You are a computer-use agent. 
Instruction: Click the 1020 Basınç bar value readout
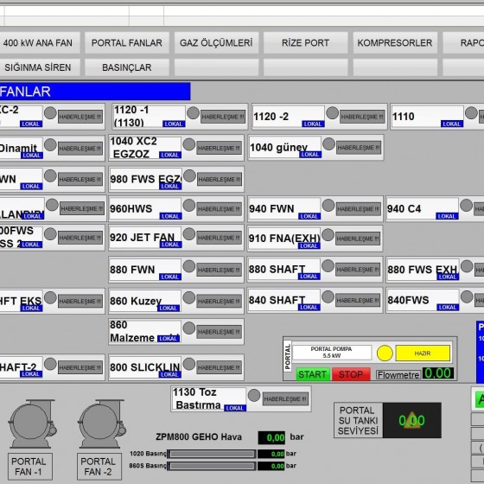click(x=271, y=454)
